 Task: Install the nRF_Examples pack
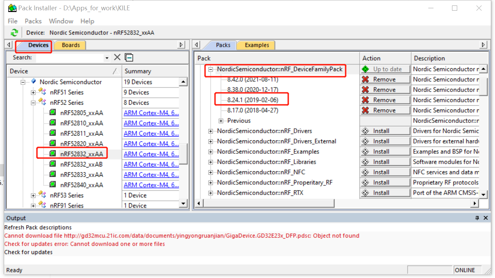coord(385,151)
